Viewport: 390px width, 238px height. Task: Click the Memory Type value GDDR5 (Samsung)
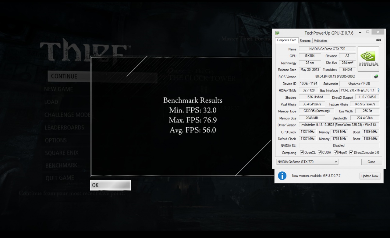click(x=316, y=111)
